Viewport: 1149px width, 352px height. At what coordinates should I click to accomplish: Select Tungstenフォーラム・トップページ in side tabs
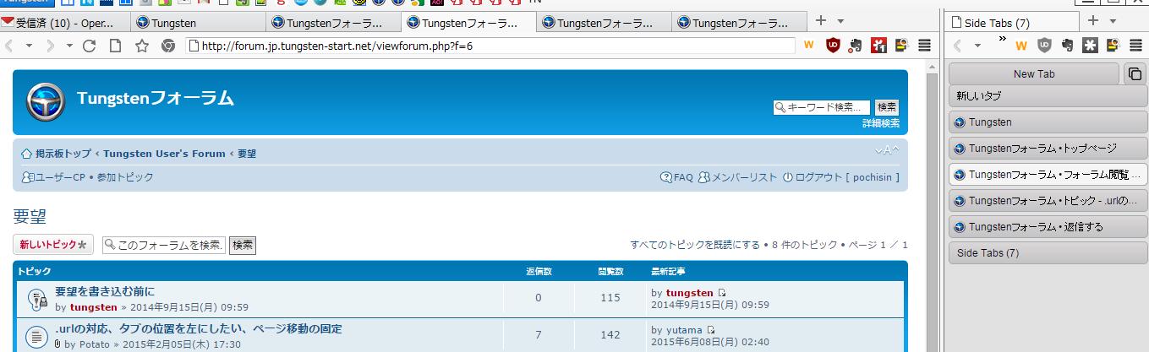tap(1048, 149)
